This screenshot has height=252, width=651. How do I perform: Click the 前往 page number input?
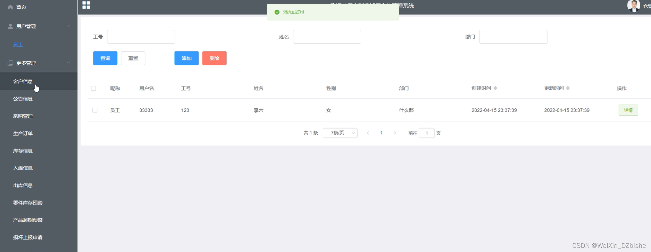[x=427, y=133]
